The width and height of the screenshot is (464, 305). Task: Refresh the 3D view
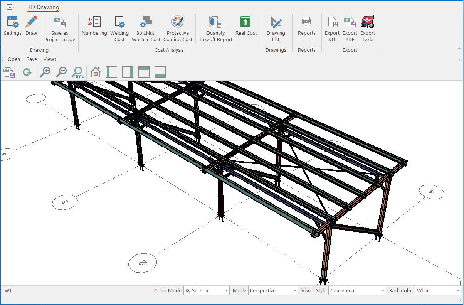click(27, 72)
